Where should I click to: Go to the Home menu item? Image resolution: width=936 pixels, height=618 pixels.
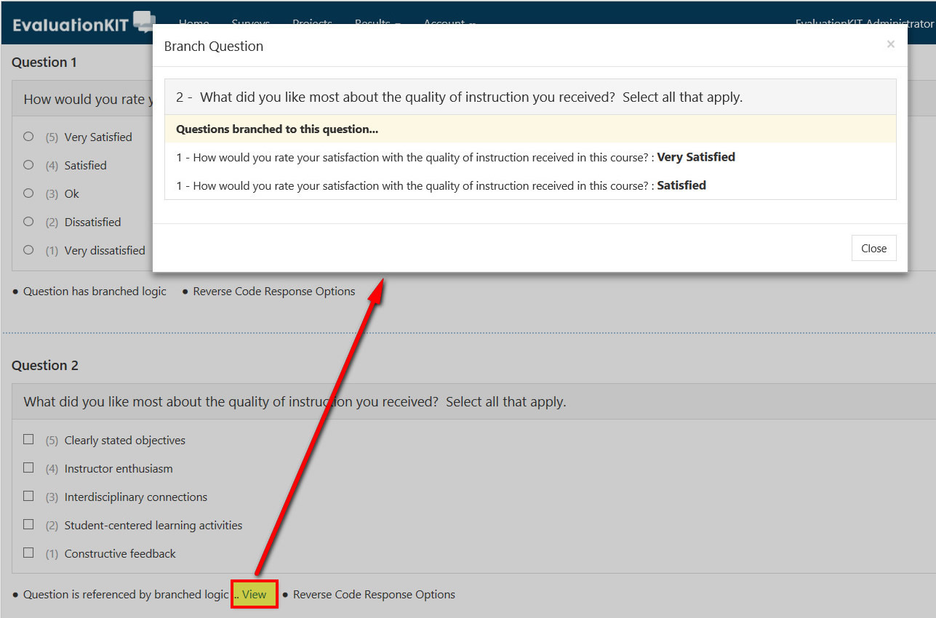193,23
